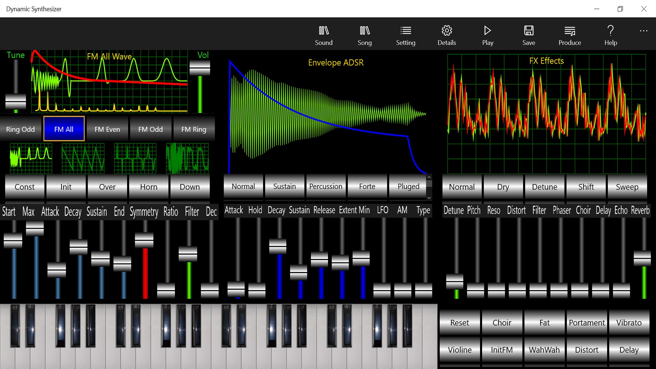Save using the floppy disk icon
Image resolution: width=656 pixels, height=369 pixels.
pyautogui.click(x=529, y=31)
